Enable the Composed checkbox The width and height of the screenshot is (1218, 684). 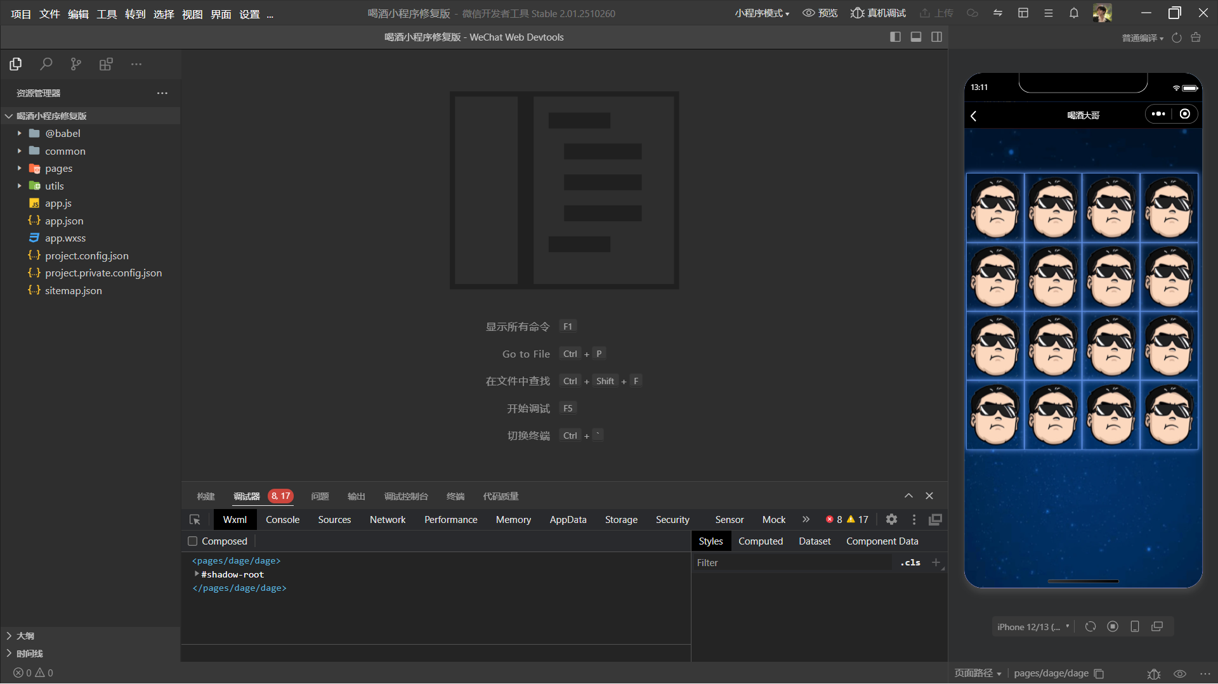pyautogui.click(x=193, y=541)
